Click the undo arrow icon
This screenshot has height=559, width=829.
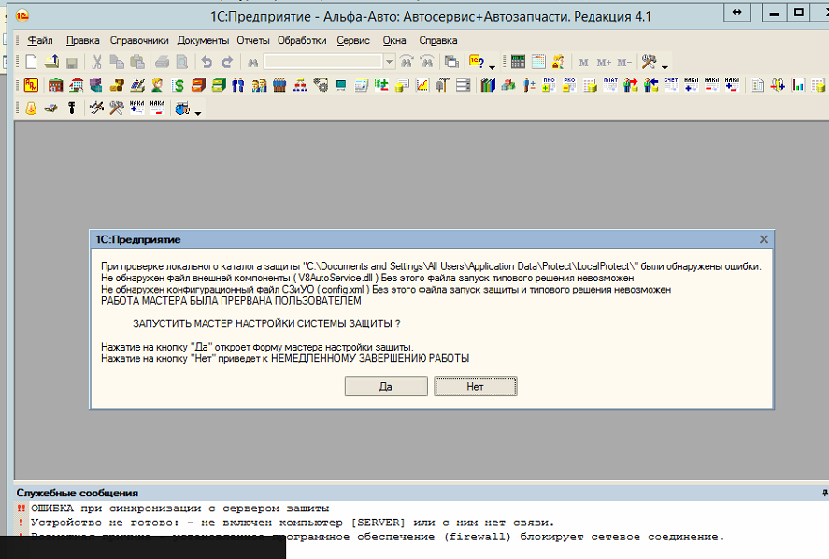click(x=206, y=62)
